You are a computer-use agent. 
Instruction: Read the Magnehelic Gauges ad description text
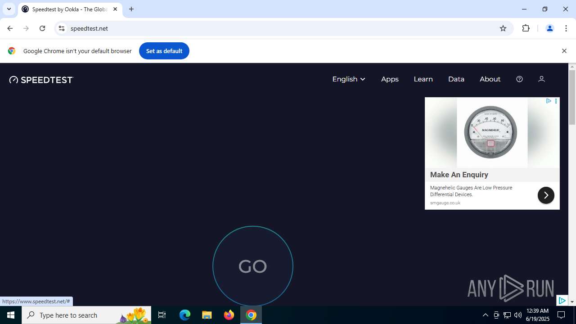(x=471, y=191)
